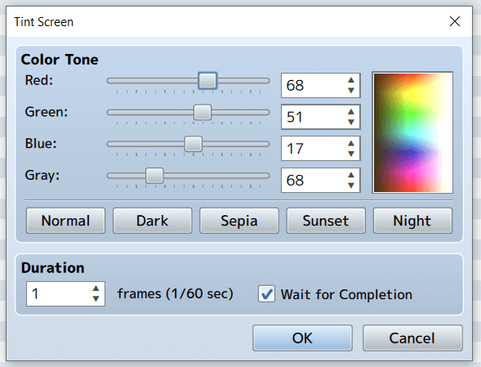The image size is (481, 367).
Task: Toggle the Wait for Completion checkbox
Action: click(x=266, y=294)
